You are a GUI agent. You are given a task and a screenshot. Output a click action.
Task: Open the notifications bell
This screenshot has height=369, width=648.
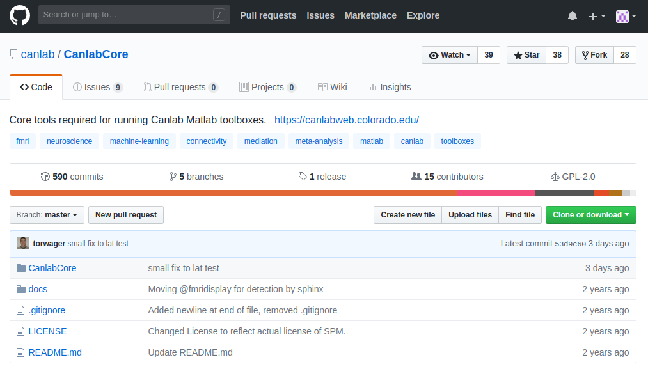click(573, 16)
